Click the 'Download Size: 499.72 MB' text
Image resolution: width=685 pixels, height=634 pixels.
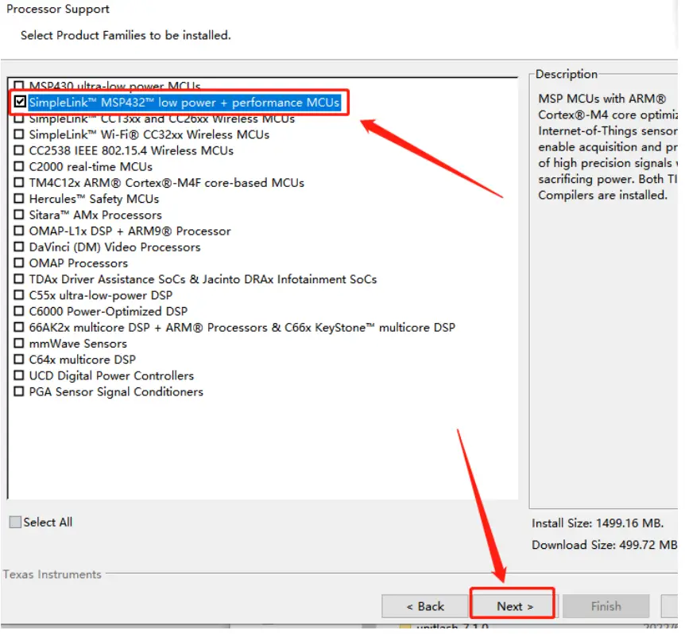click(x=604, y=545)
